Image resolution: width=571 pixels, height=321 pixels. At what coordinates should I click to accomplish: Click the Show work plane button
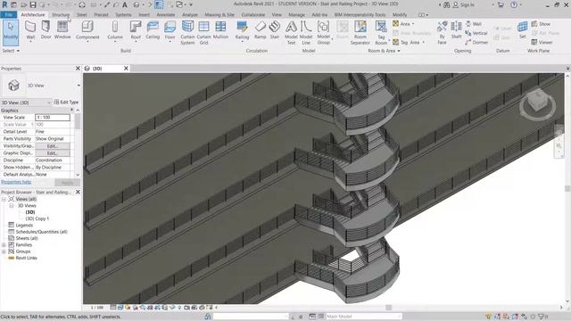coord(541,24)
